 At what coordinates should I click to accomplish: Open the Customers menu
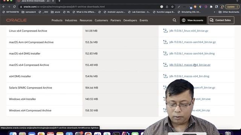pos(101,20)
